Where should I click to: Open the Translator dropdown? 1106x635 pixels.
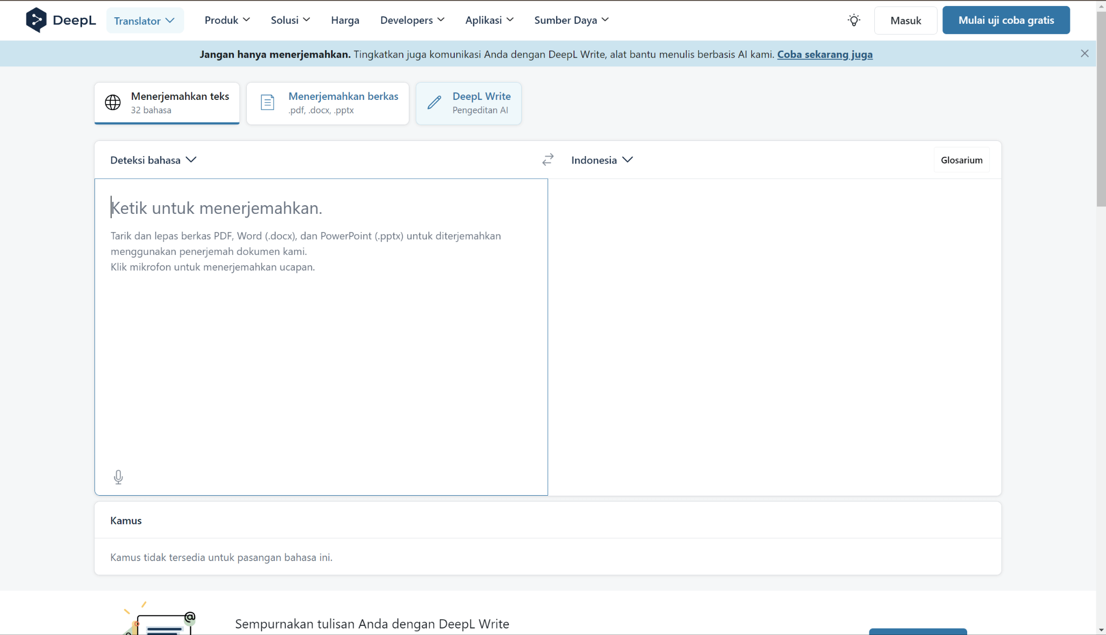(145, 21)
